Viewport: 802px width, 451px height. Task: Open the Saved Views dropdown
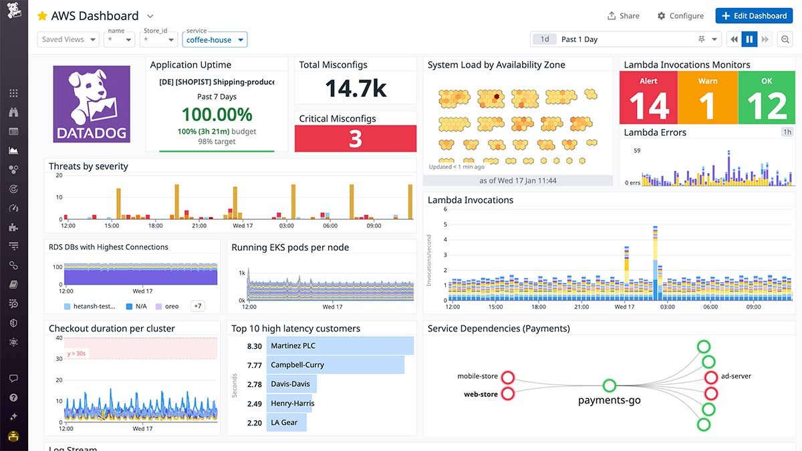tap(68, 39)
